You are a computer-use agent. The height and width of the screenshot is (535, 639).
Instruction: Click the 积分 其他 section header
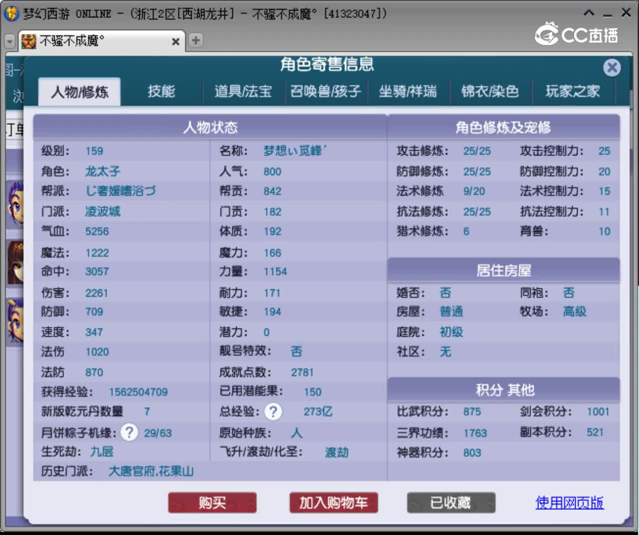503,390
